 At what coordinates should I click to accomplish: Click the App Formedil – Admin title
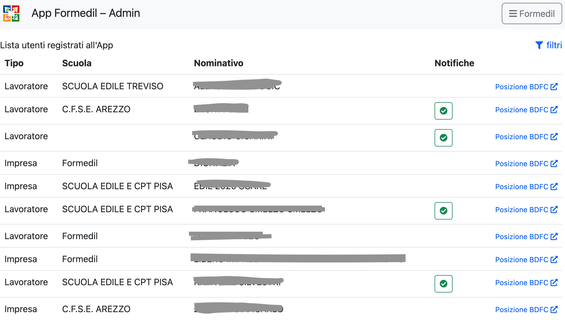pyautogui.click(x=86, y=13)
